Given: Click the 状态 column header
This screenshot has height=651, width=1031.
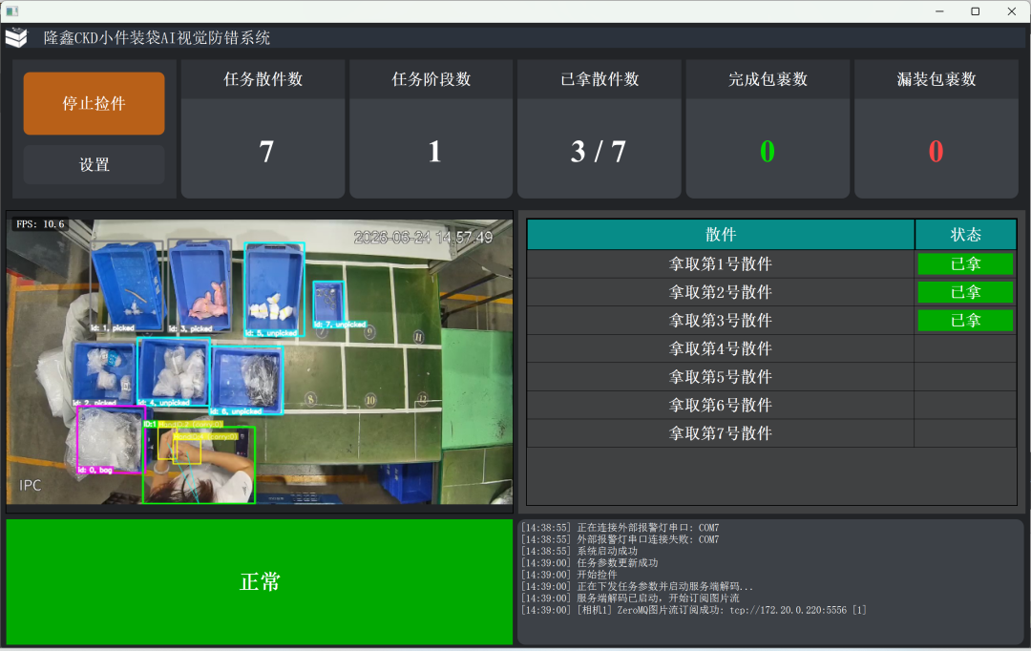Looking at the screenshot, I should [x=966, y=235].
